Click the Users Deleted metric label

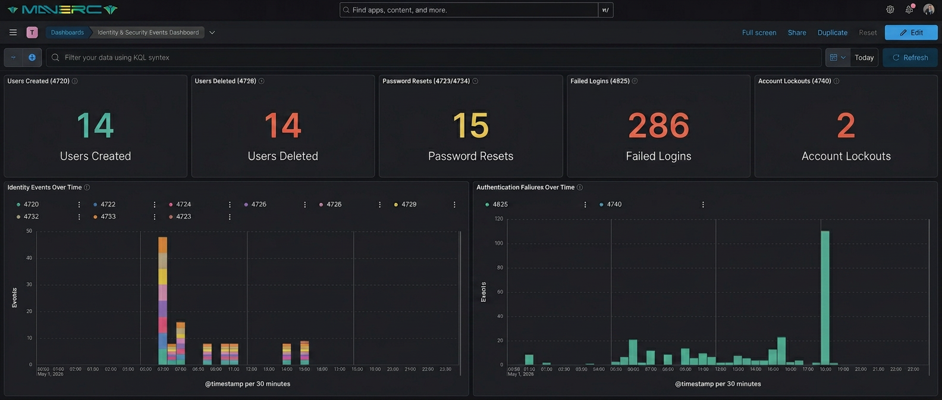(282, 156)
